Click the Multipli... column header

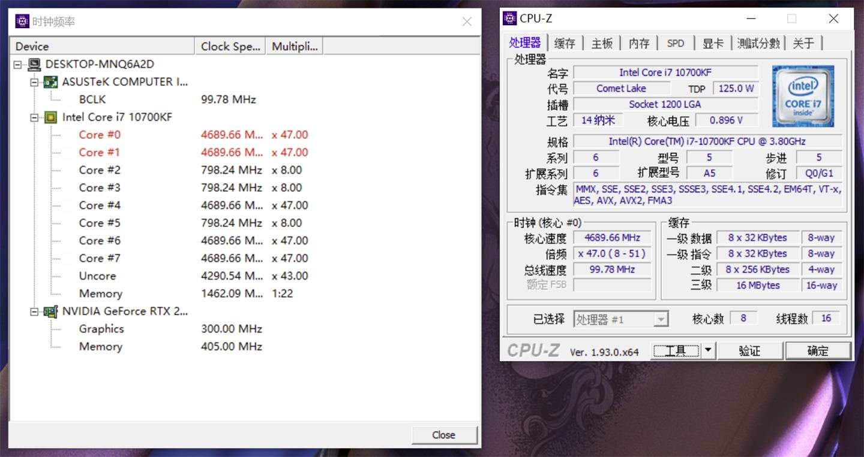pyautogui.click(x=295, y=46)
